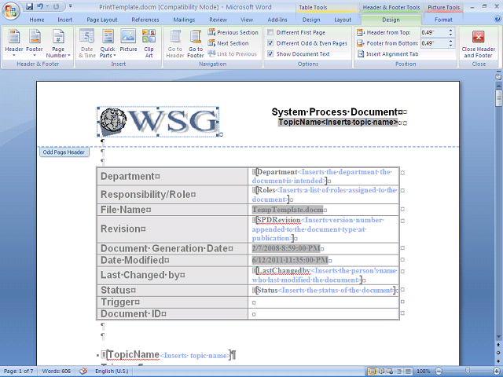Click the proofing errors status icon
The image size is (503, 377).
[x=83, y=372]
